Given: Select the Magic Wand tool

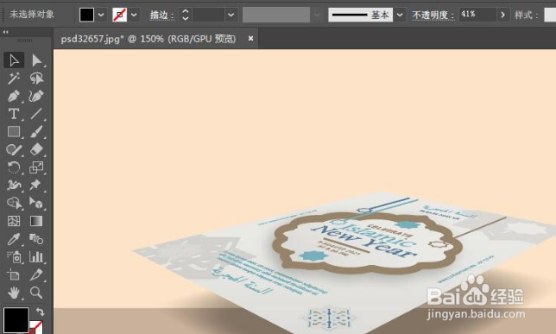Looking at the screenshot, I should 14,78.
